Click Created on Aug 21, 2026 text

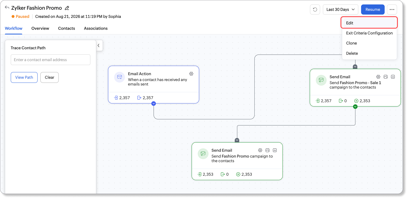(78, 17)
